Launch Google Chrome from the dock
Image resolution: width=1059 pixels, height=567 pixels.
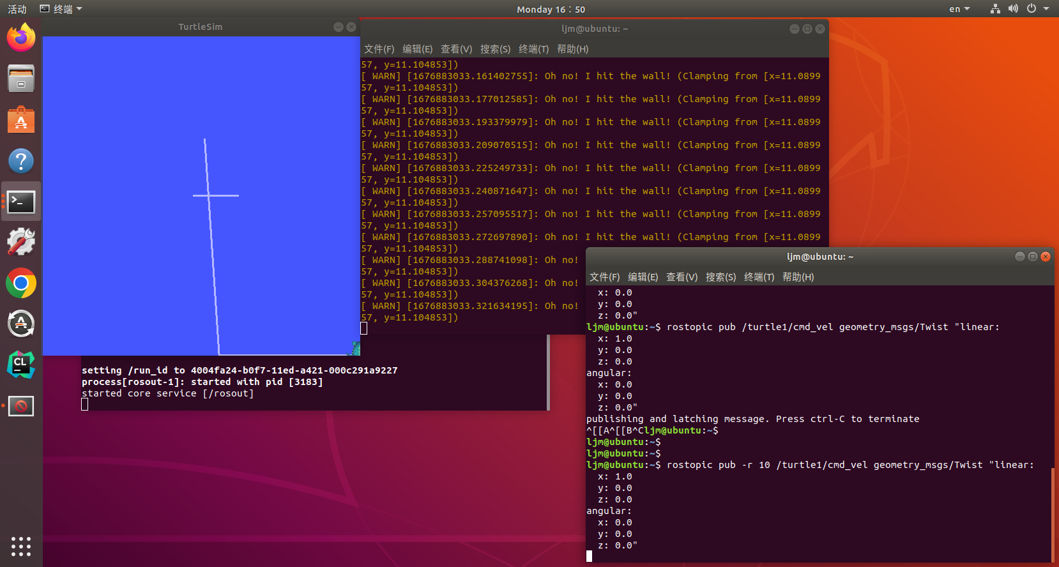(x=21, y=283)
